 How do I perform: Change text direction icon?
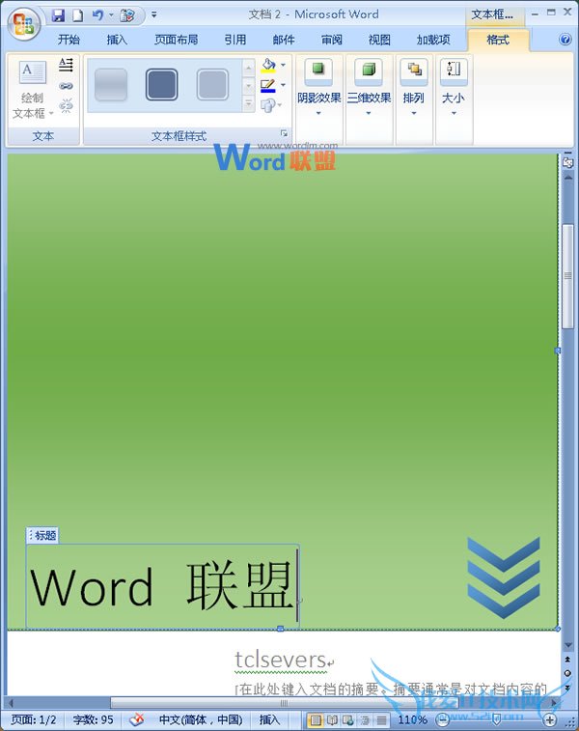coord(67,66)
